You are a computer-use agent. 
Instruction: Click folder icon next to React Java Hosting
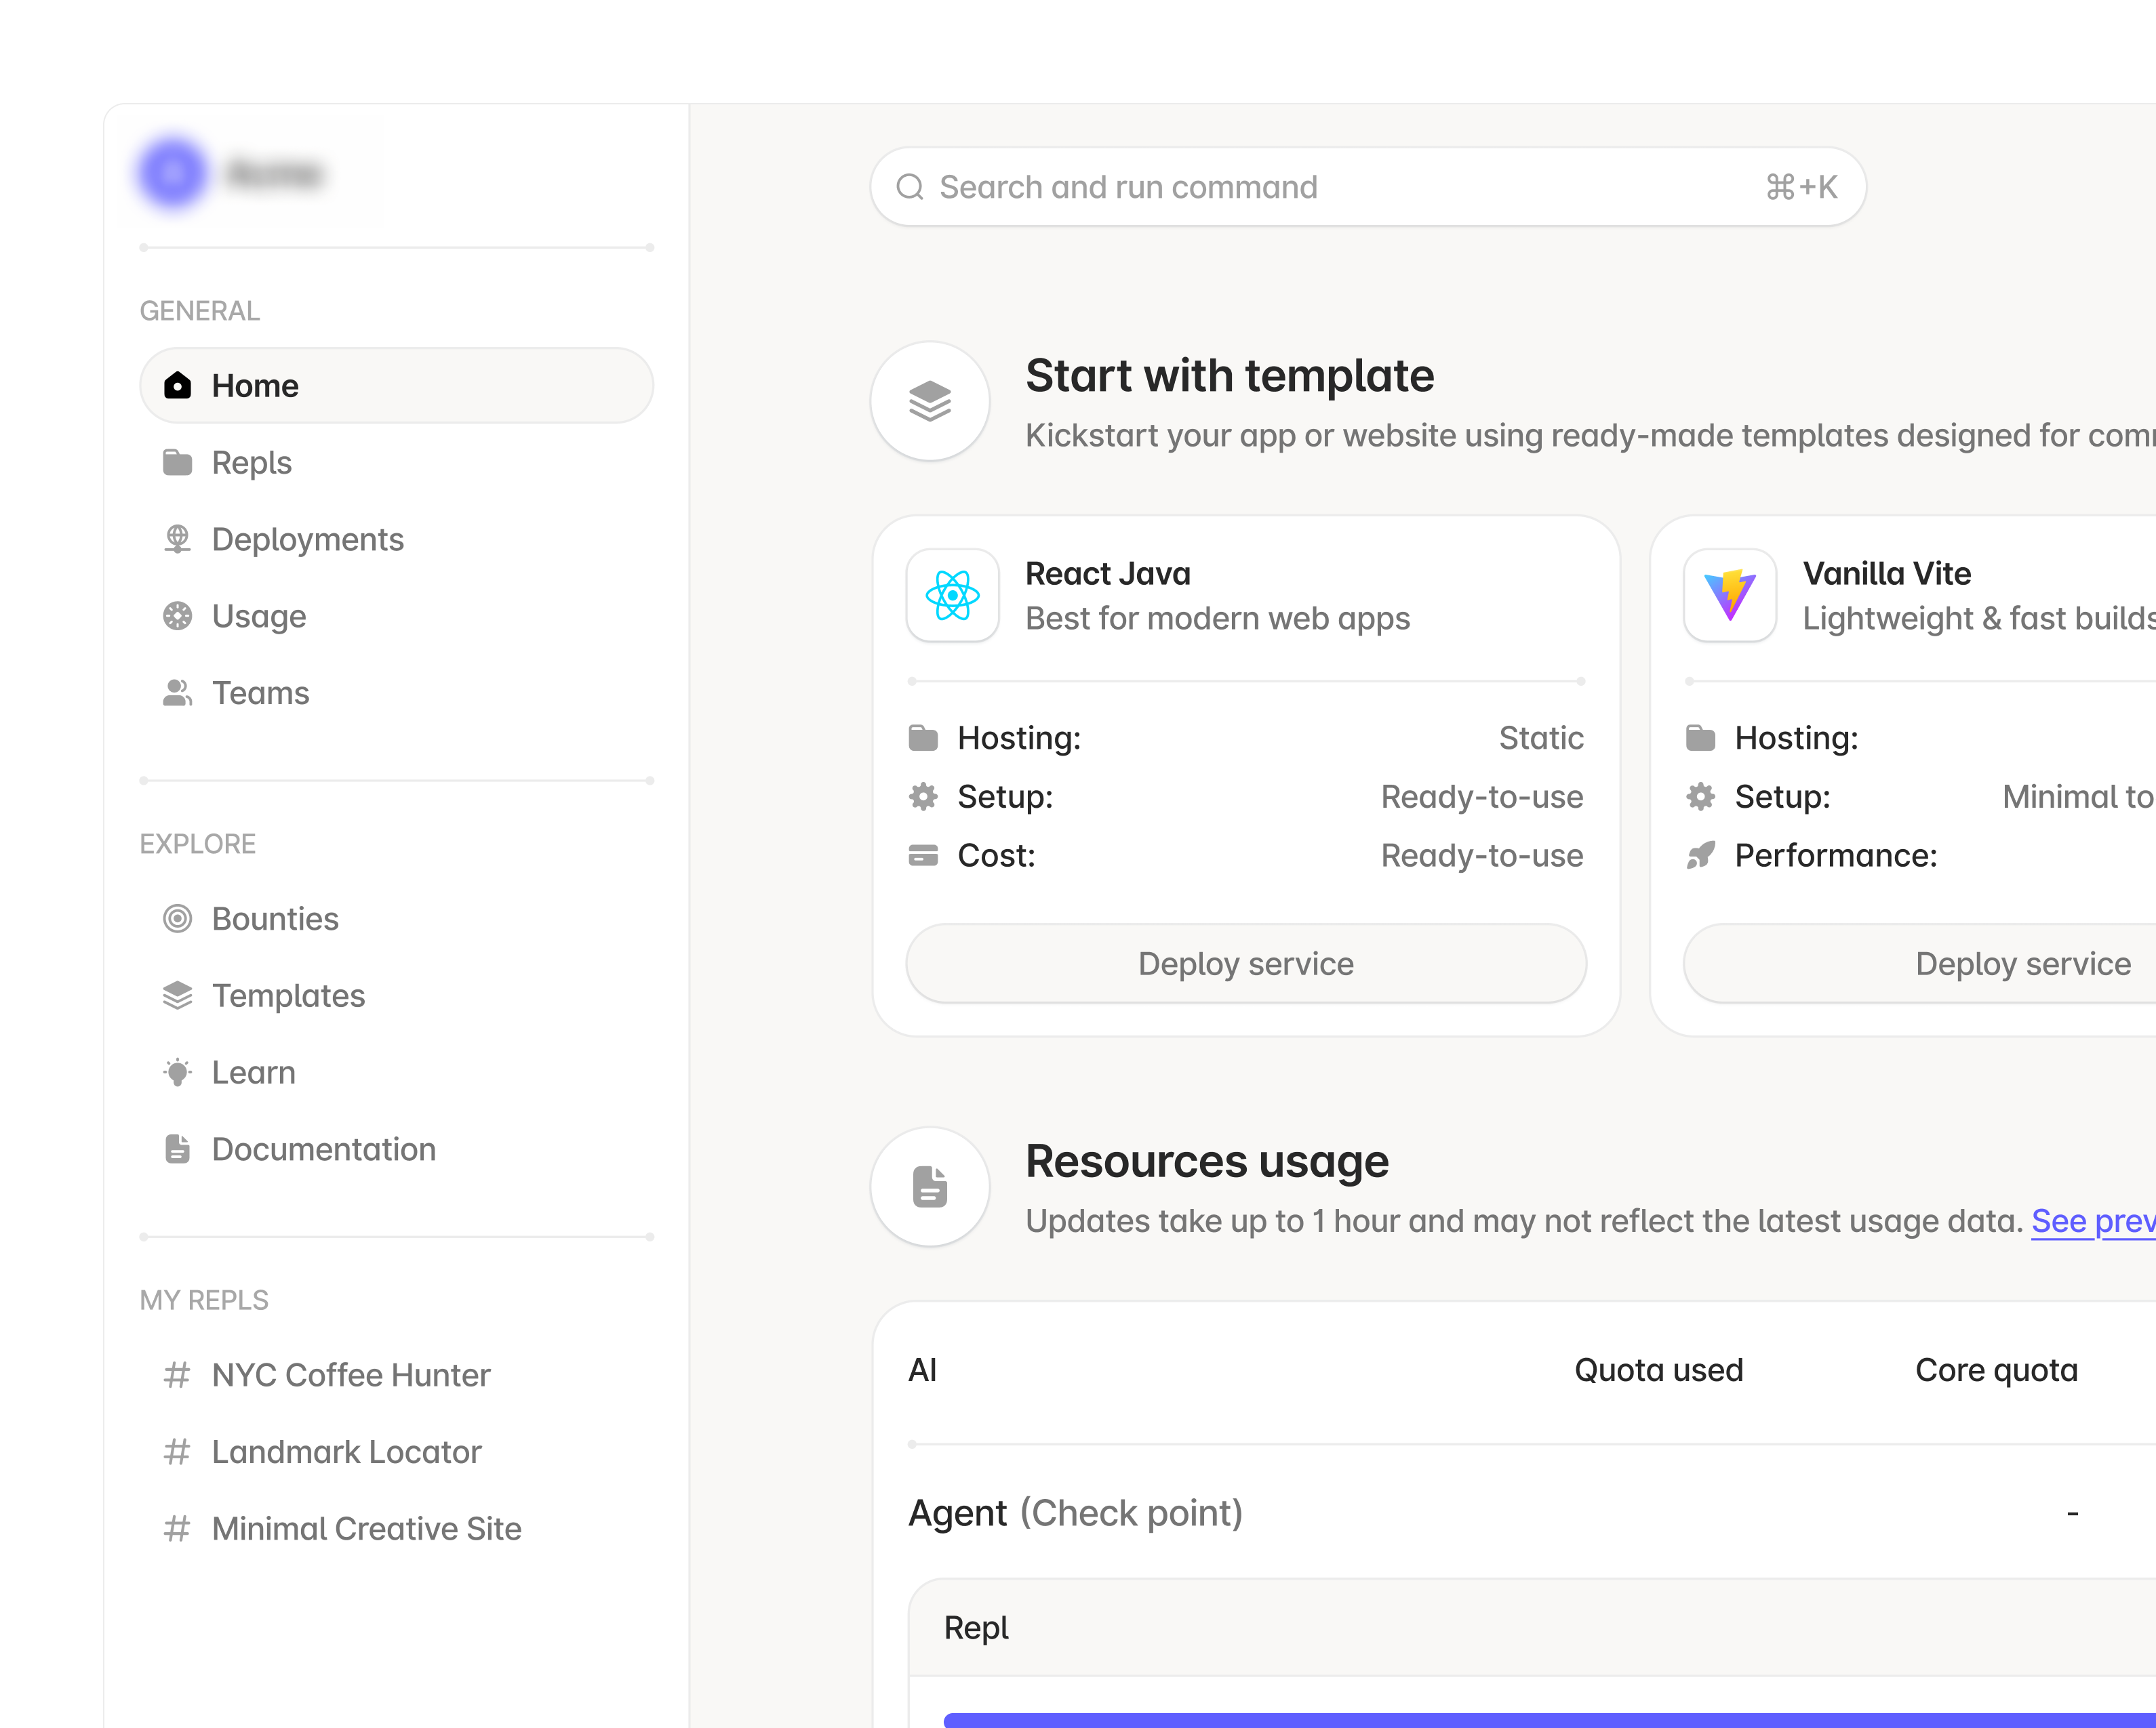pyautogui.click(x=923, y=739)
